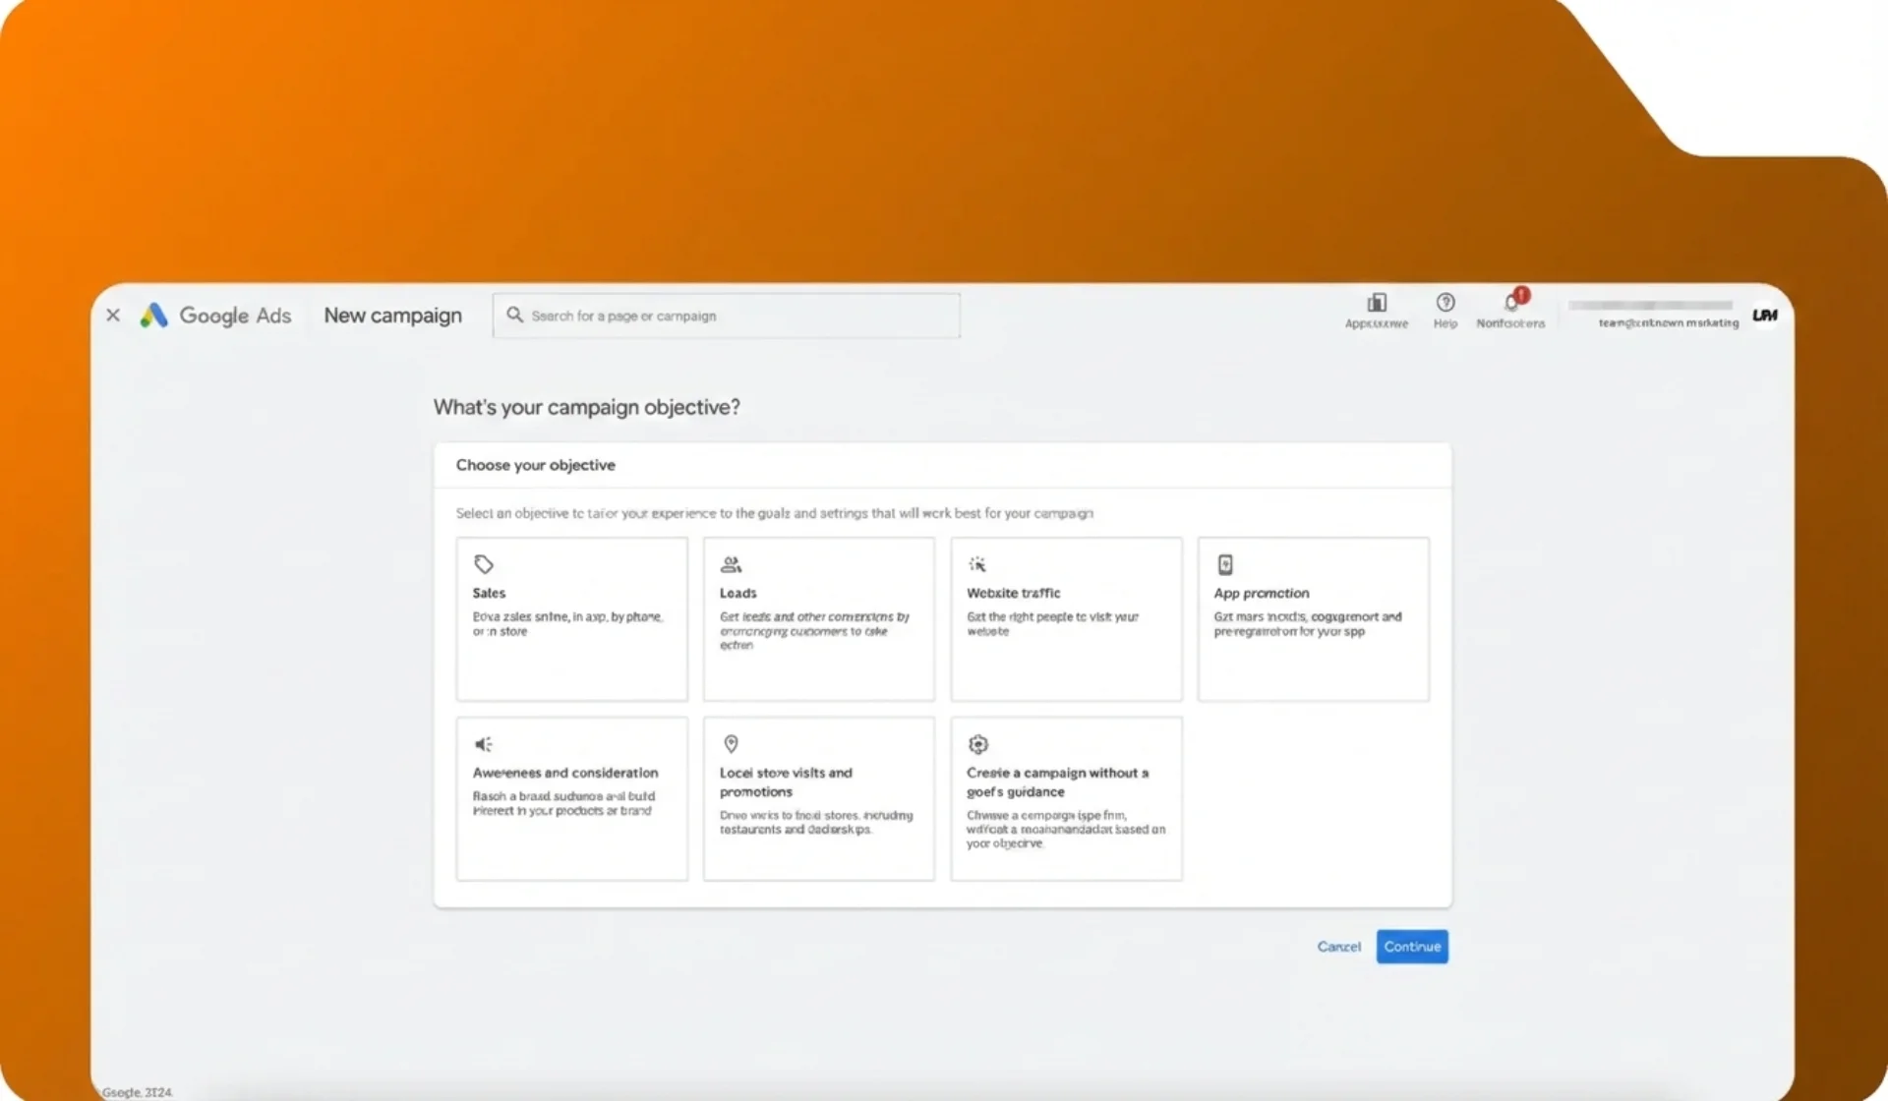Click the gear icon for campaign without guidance
1888x1101 pixels.
(977, 744)
